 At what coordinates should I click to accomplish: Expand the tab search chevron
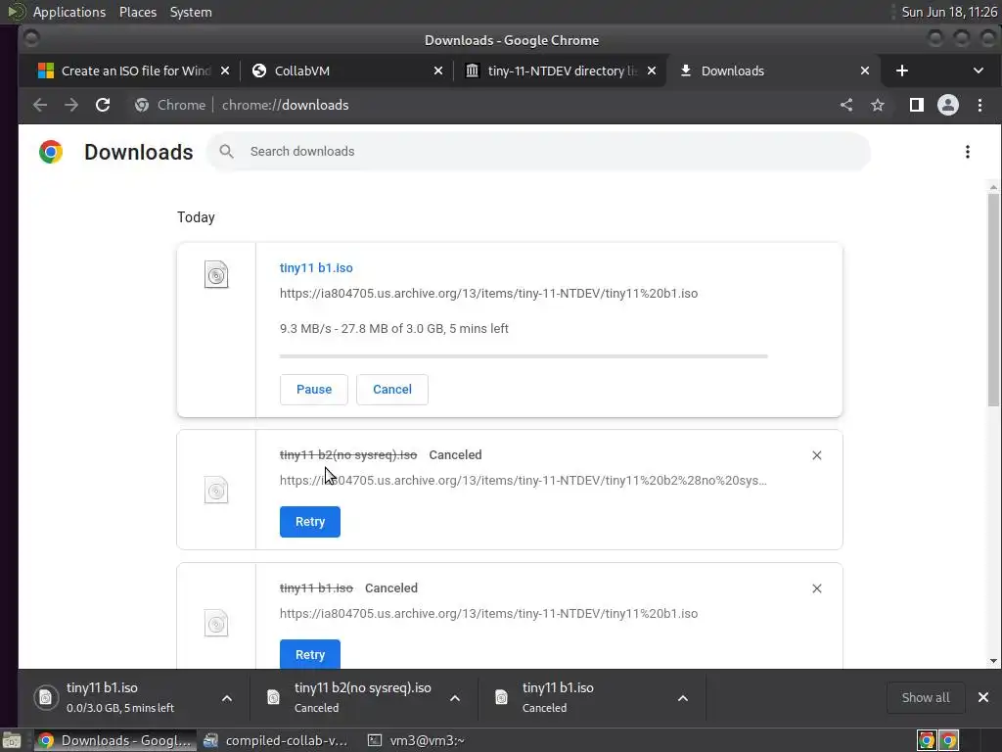978,70
